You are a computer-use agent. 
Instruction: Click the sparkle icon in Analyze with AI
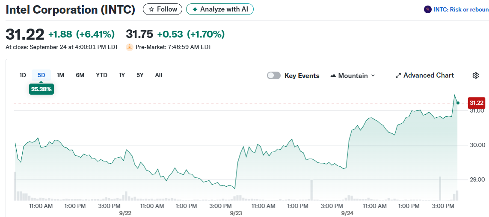coord(195,9)
